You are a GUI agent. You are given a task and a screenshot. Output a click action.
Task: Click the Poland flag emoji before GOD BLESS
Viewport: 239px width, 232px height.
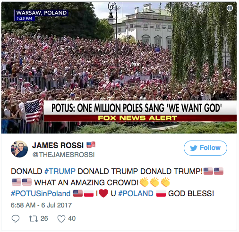pos(161,193)
